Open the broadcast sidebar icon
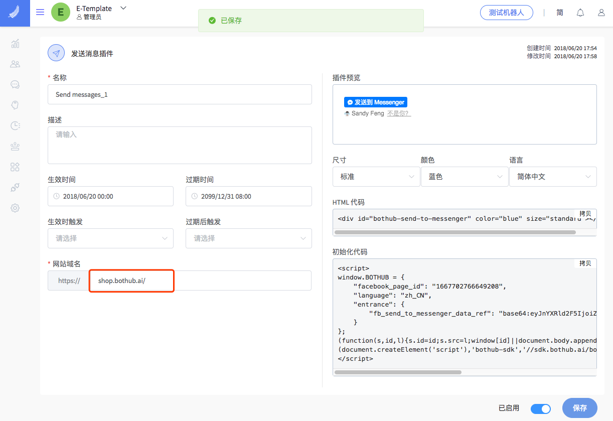The width and height of the screenshot is (613, 421). [15, 147]
